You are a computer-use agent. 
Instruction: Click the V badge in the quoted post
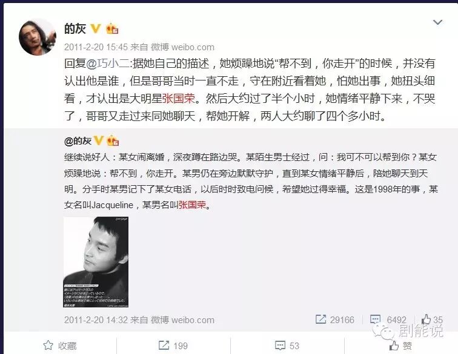click(99, 140)
